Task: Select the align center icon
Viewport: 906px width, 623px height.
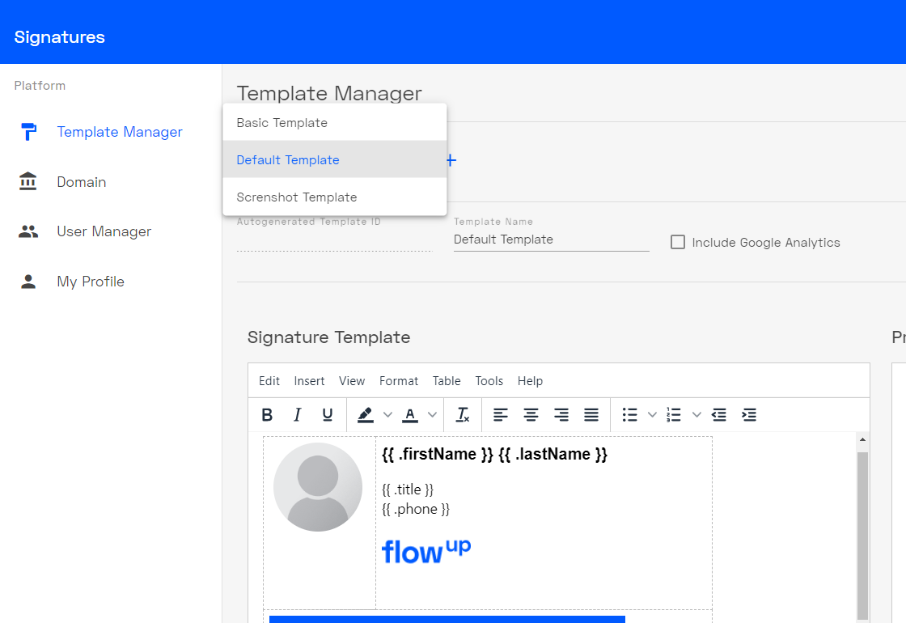Action: tap(531, 414)
